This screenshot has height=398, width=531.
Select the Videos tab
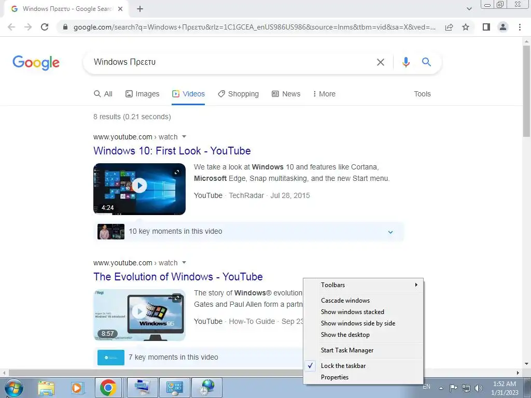click(188, 94)
